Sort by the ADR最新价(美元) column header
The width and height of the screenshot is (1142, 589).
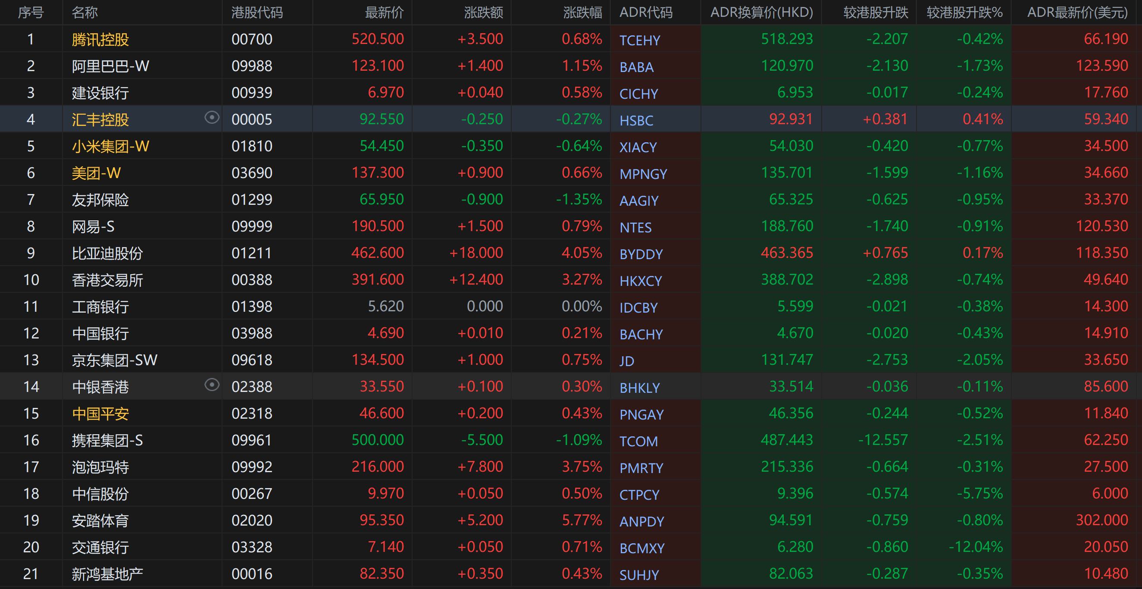[x=1077, y=13]
